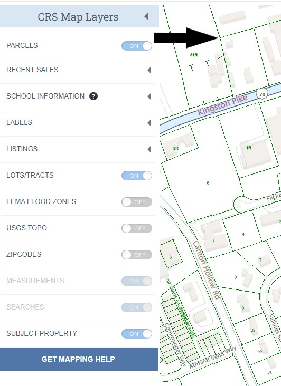Switch on USGS Topo layer
The height and width of the screenshot is (386, 281).
[137, 228]
